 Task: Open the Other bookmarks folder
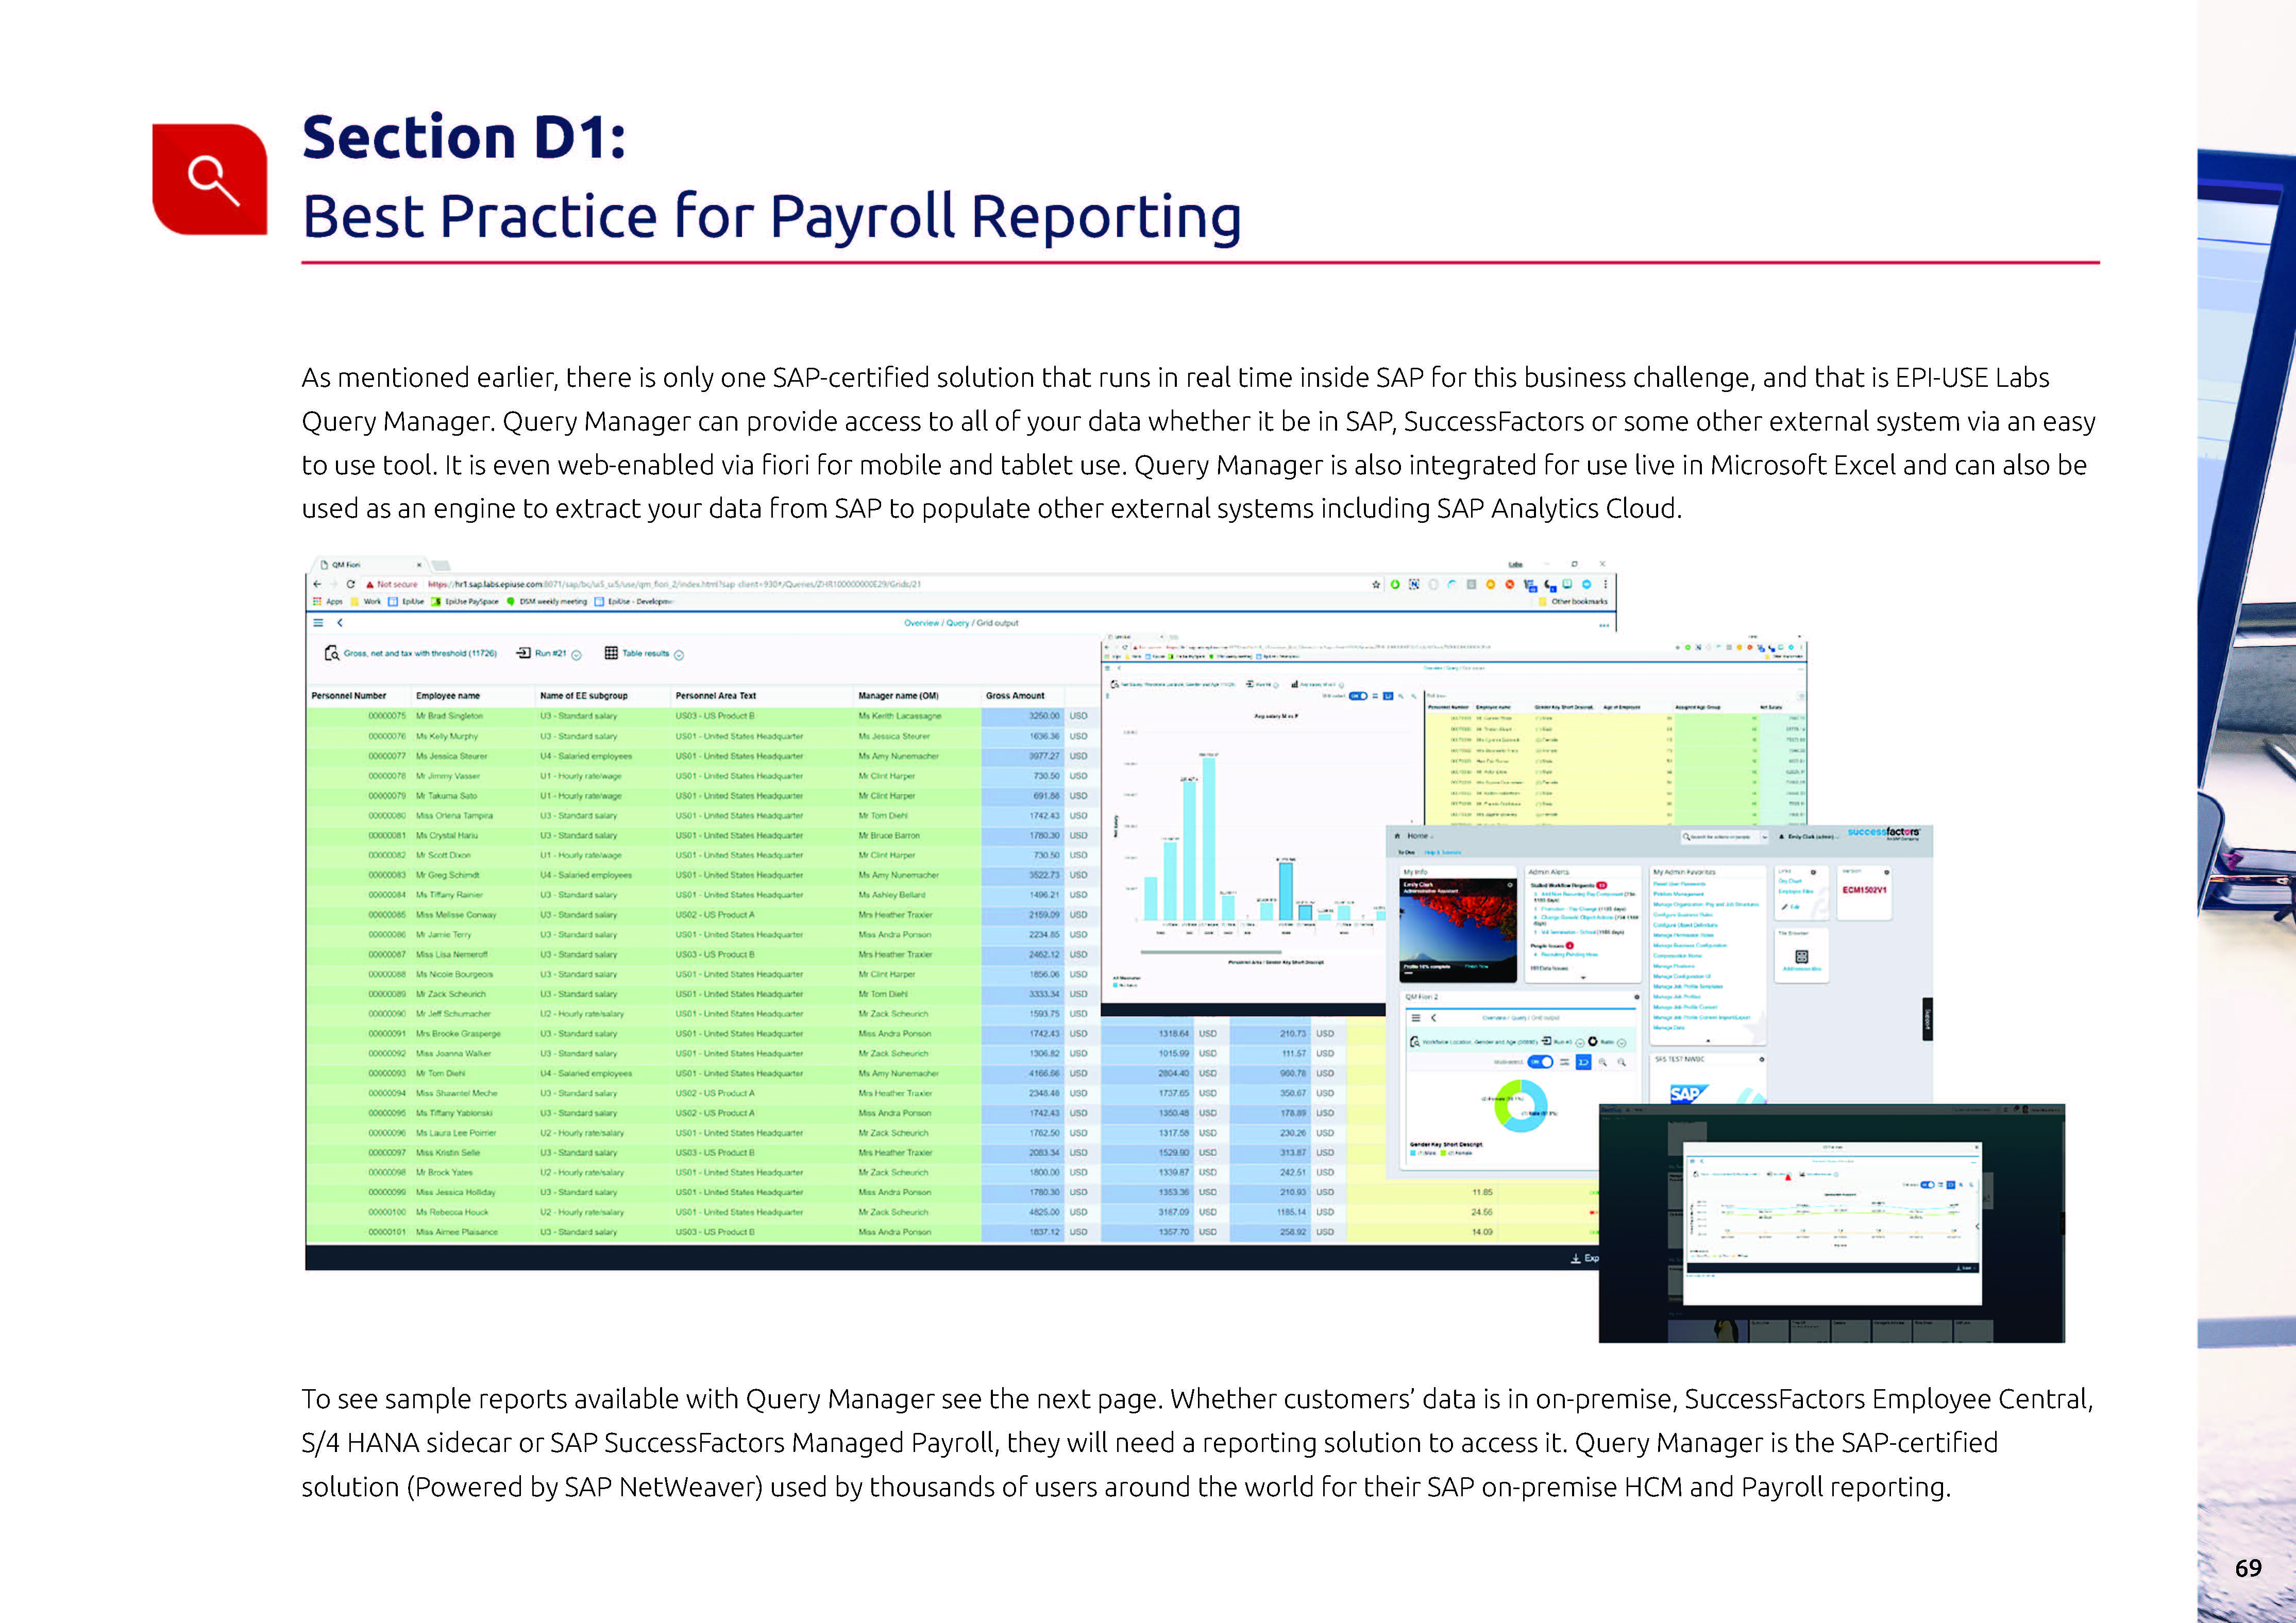pyautogui.click(x=1573, y=602)
